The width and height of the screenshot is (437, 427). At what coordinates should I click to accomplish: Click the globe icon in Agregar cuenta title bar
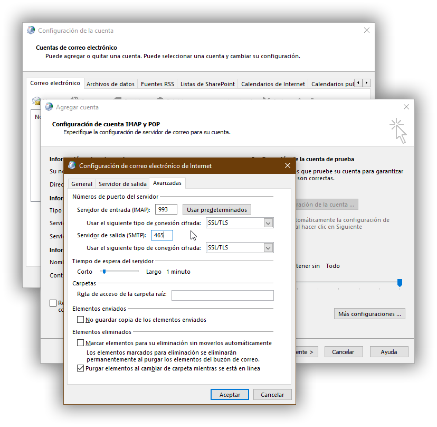[48, 107]
